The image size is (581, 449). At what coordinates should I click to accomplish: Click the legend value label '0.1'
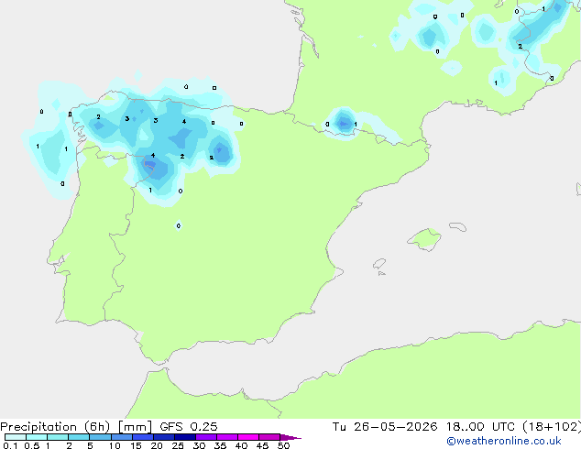coord(10,445)
